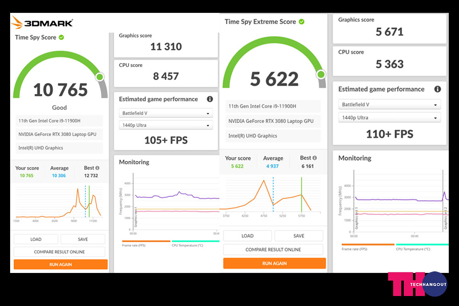Screen dimensions: 459x306
Task: Click left Monitoring frequency graph
Action: [x=169, y=205]
